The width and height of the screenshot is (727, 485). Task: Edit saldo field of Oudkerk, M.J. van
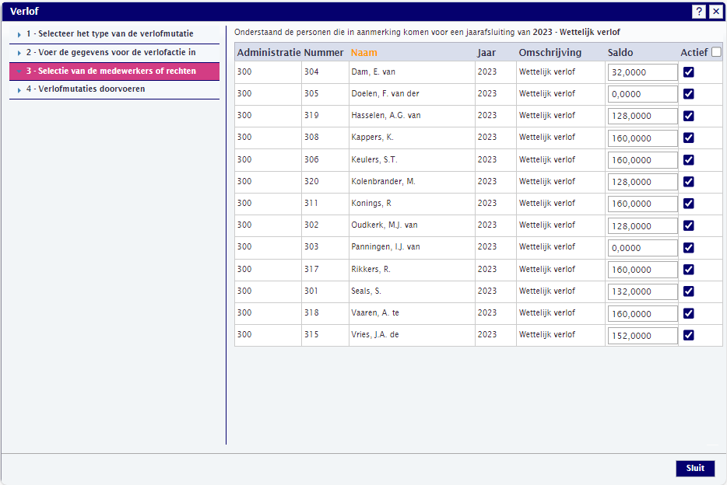643,226
